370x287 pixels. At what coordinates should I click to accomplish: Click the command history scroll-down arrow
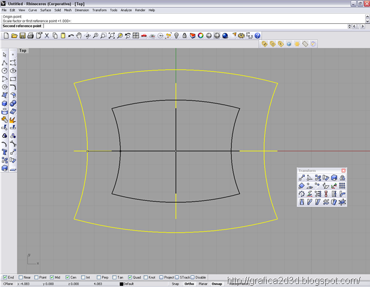click(367, 22)
